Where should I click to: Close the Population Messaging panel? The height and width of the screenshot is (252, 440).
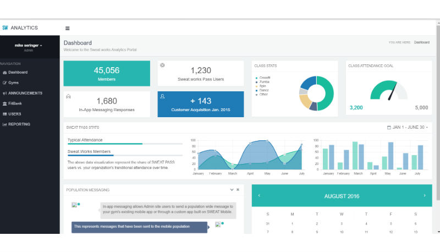[238, 190]
